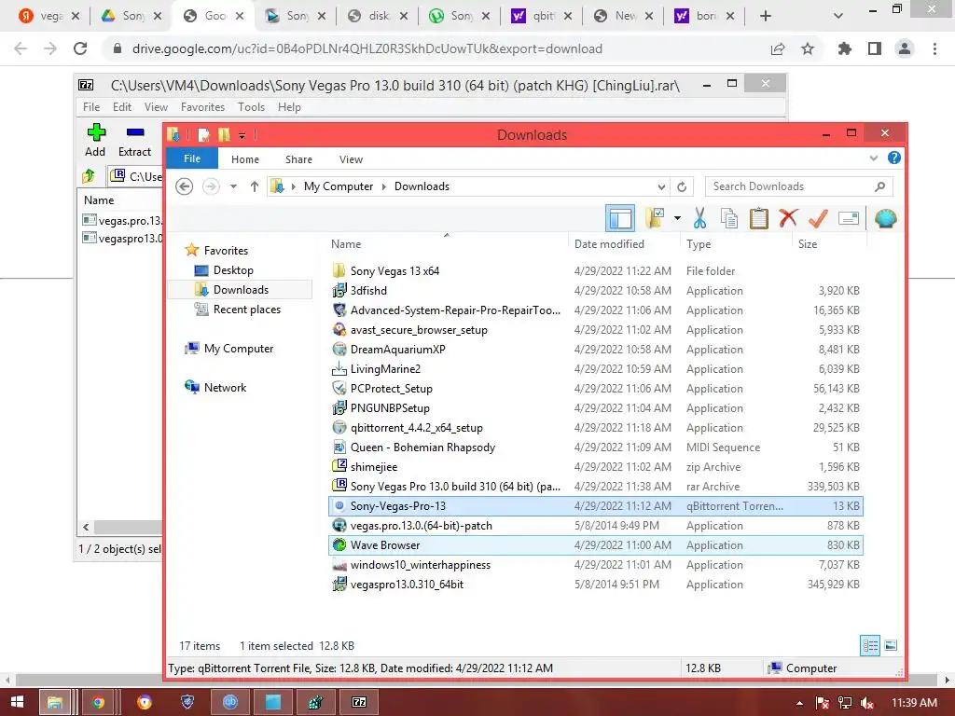Click the muted volume tray icon

867,703
